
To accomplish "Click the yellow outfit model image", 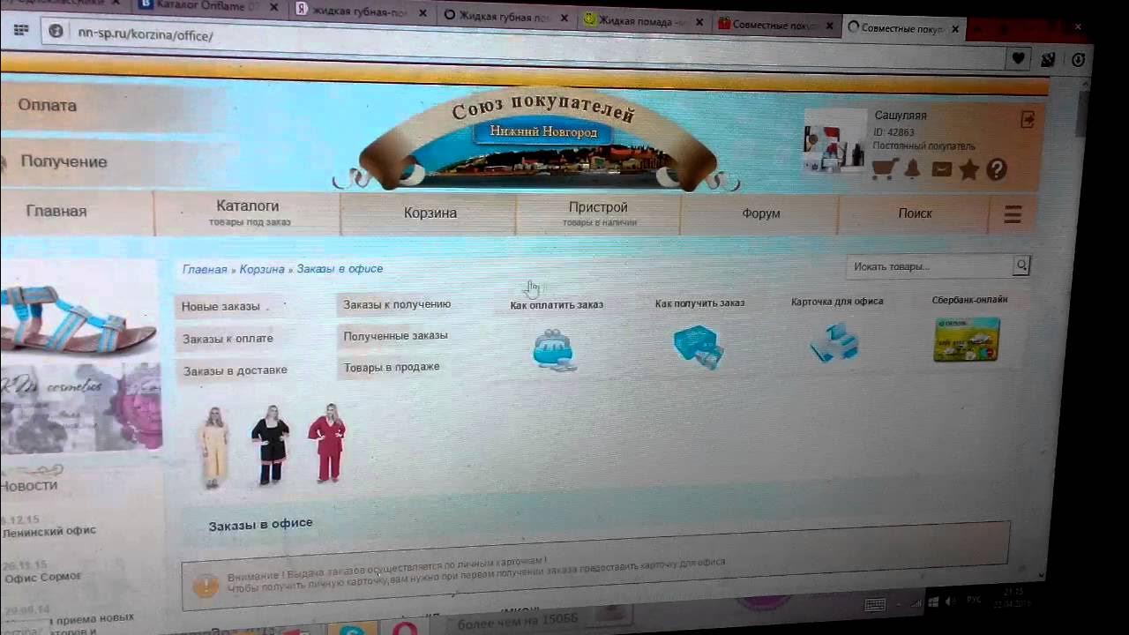I will [214, 446].
